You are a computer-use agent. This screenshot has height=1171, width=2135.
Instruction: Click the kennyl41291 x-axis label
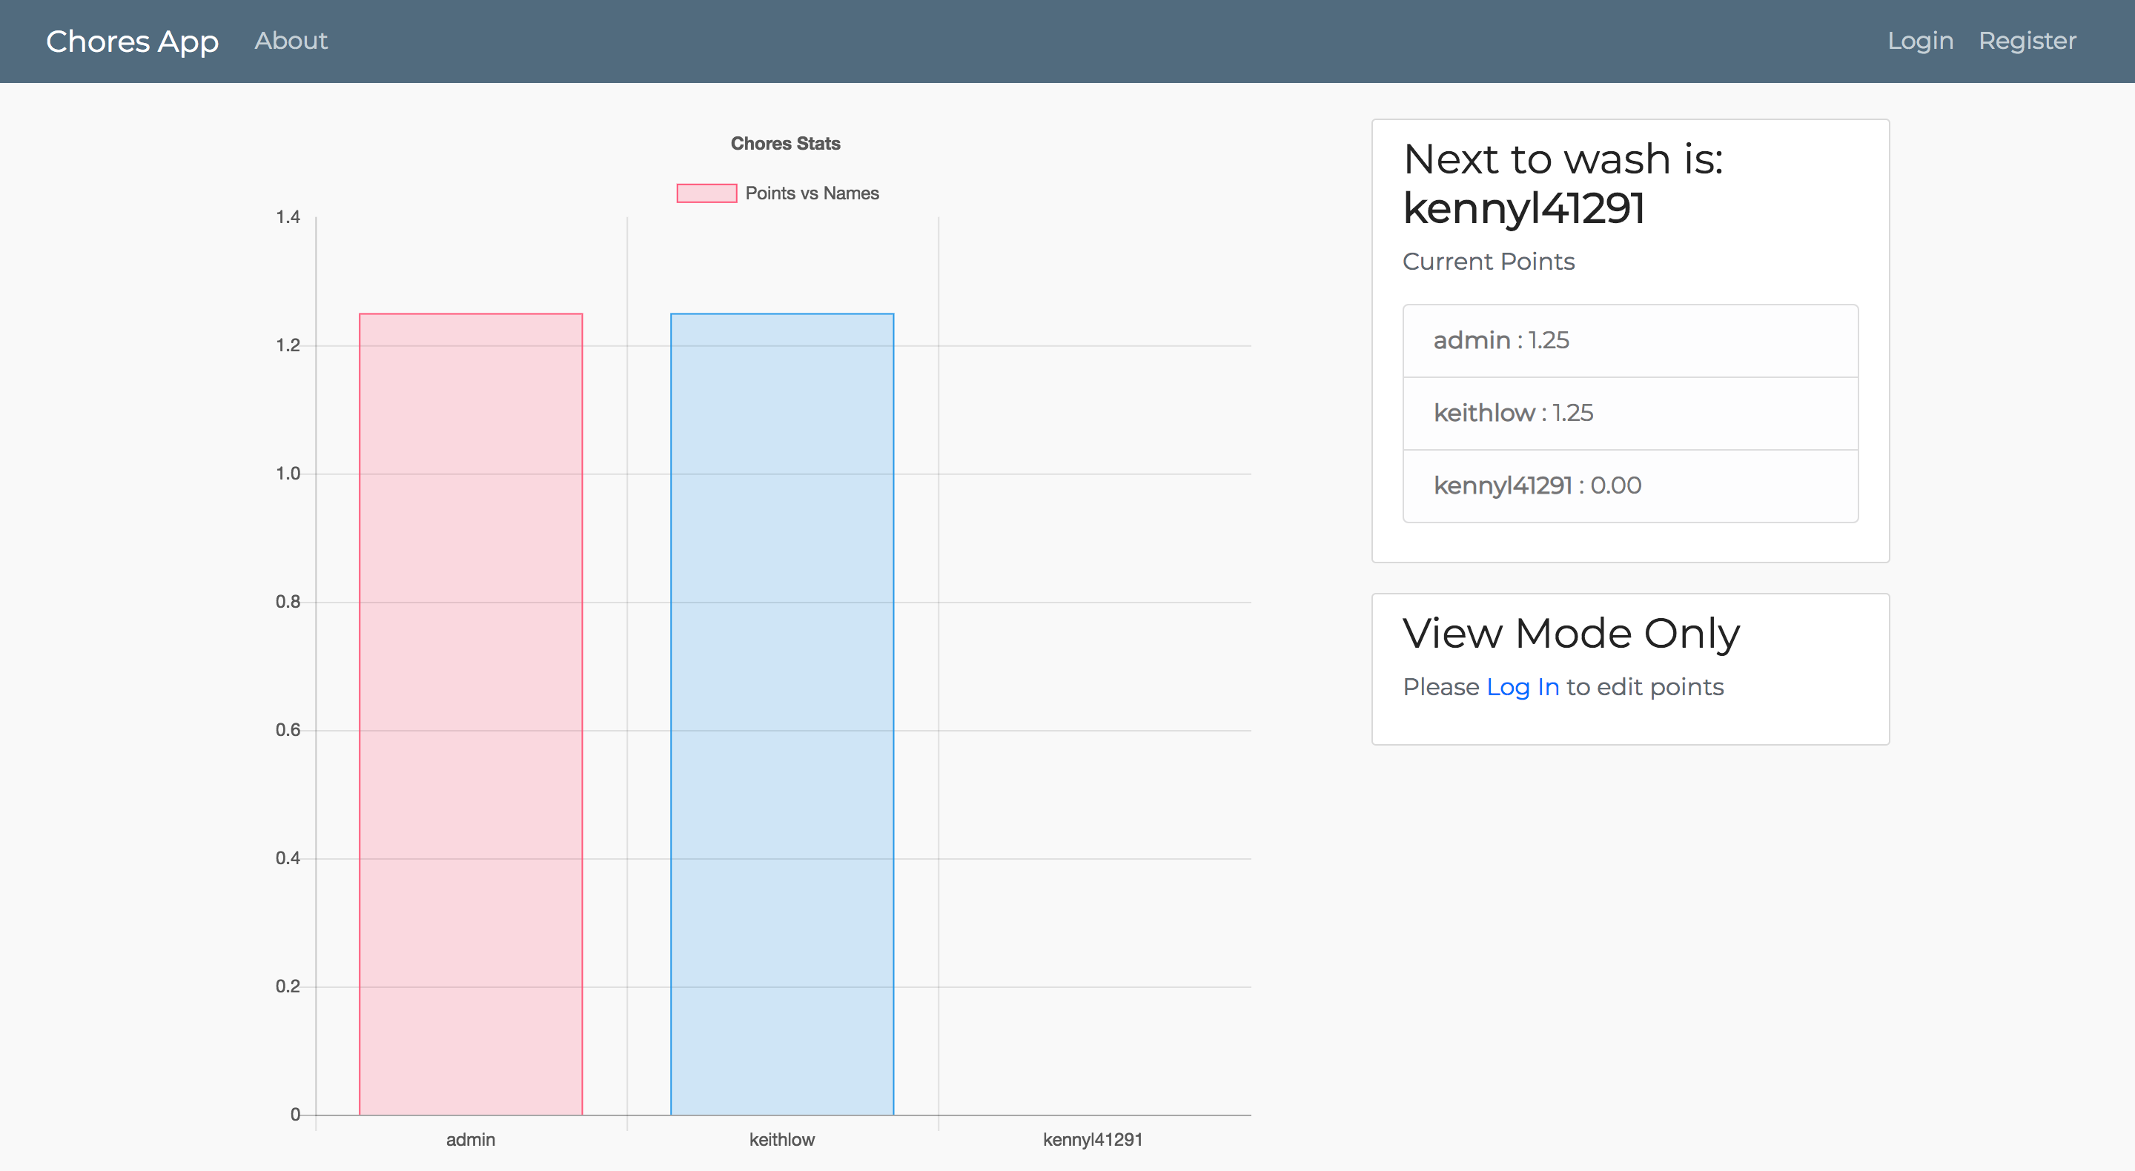pyautogui.click(x=1093, y=1140)
